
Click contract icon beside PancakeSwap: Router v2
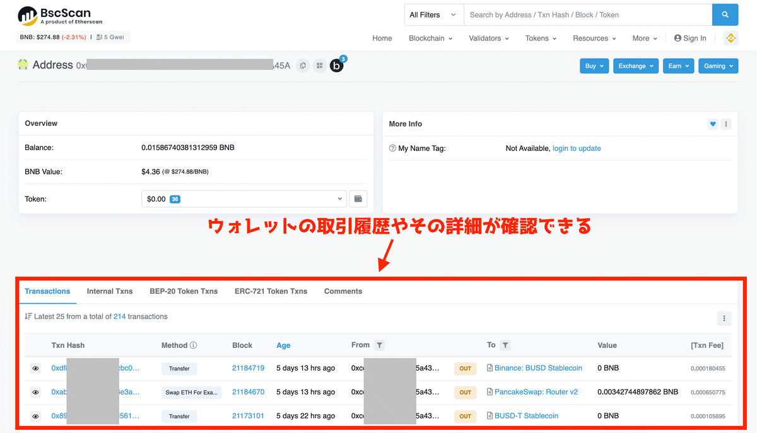[x=490, y=392]
